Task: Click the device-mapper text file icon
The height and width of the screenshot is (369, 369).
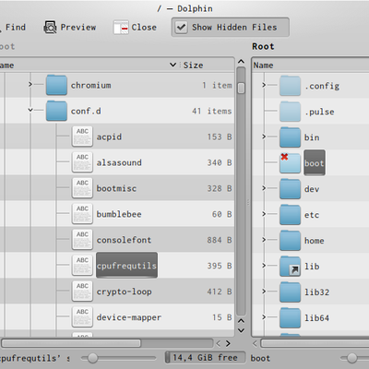Action: coord(82,317)
